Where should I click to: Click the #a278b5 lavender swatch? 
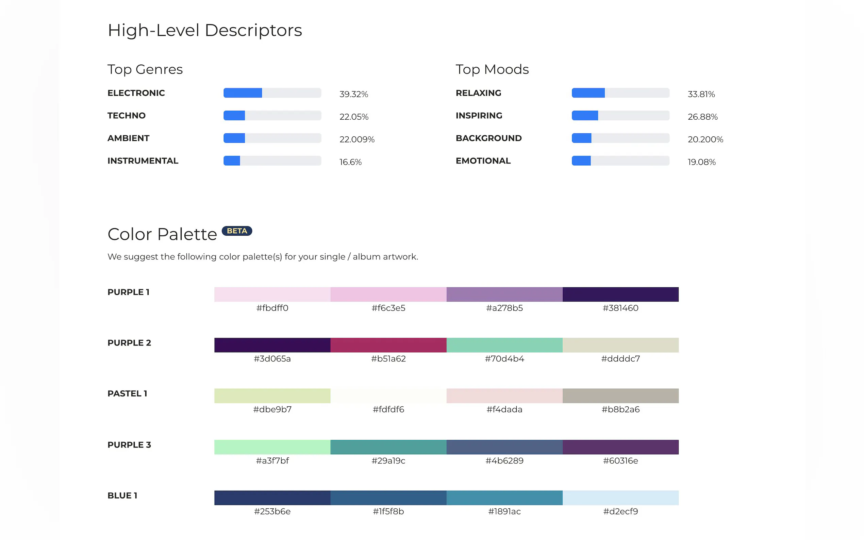coord(504,294)
